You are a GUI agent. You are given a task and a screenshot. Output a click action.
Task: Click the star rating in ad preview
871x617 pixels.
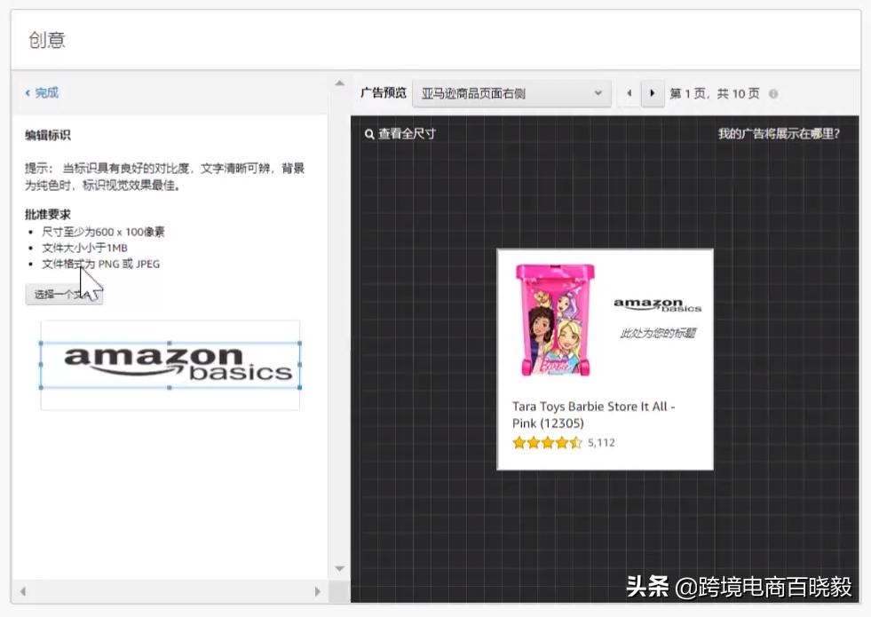[x=547, y=443]
